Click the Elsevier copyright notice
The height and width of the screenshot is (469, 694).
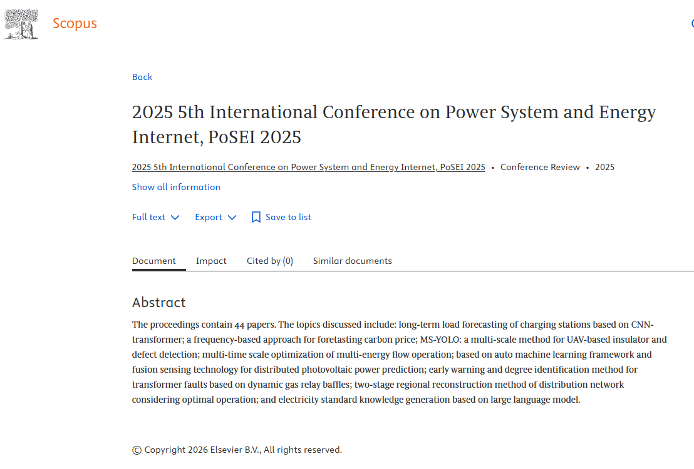pos(237,450)
